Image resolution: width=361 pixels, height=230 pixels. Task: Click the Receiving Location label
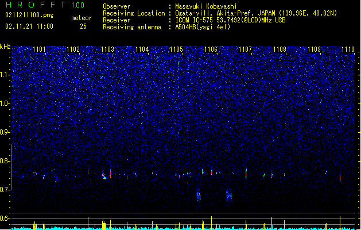click(x=134, y=13)
